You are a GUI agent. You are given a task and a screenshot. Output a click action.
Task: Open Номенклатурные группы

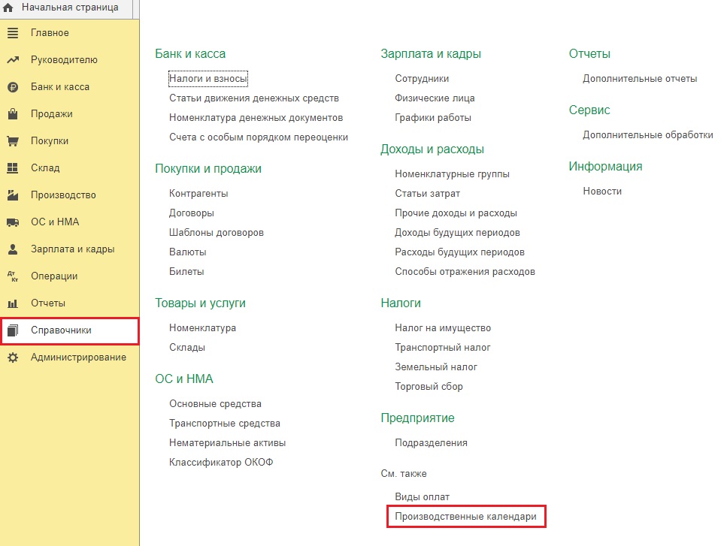click(452, 174)
